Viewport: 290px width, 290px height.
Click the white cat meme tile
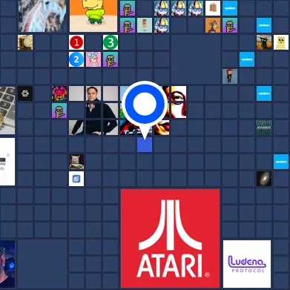tap(76, 162)
